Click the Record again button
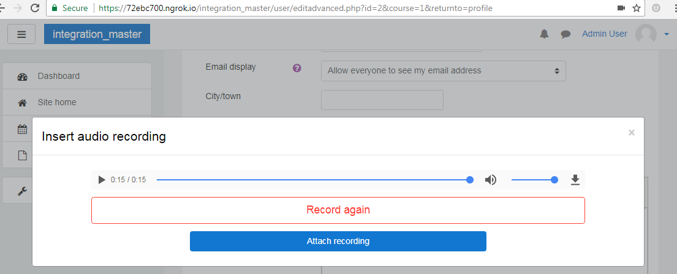The width and height of the screenshot is (677, 274). (338, 210)
